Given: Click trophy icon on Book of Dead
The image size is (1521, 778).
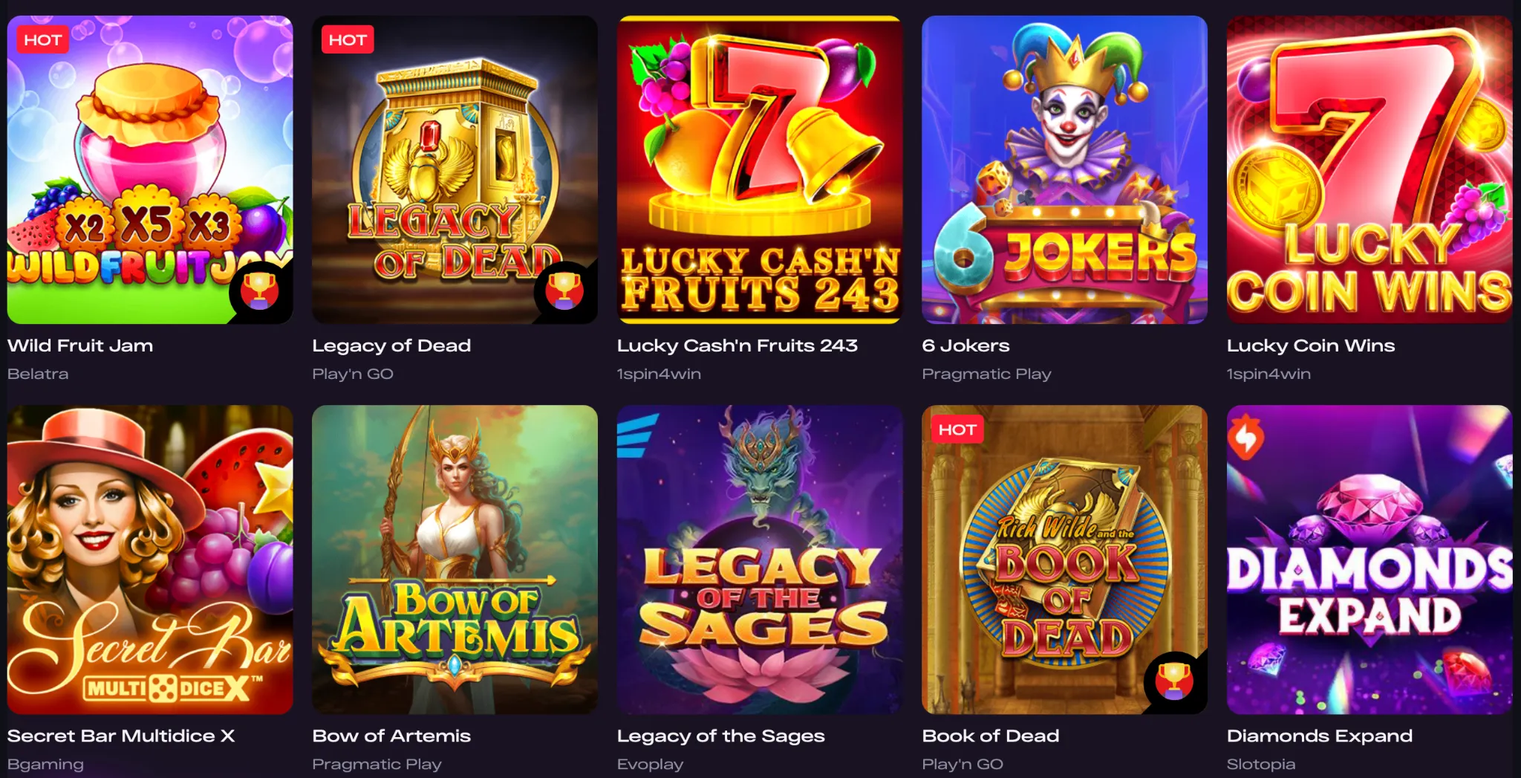Looking at the screenshot, I should (1174, 681).
